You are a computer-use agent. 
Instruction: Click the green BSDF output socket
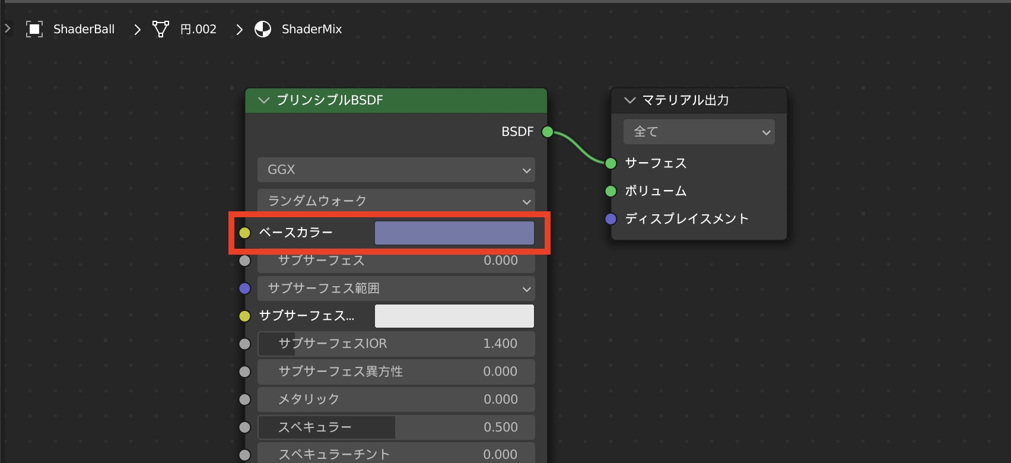[x=548, y=132]
